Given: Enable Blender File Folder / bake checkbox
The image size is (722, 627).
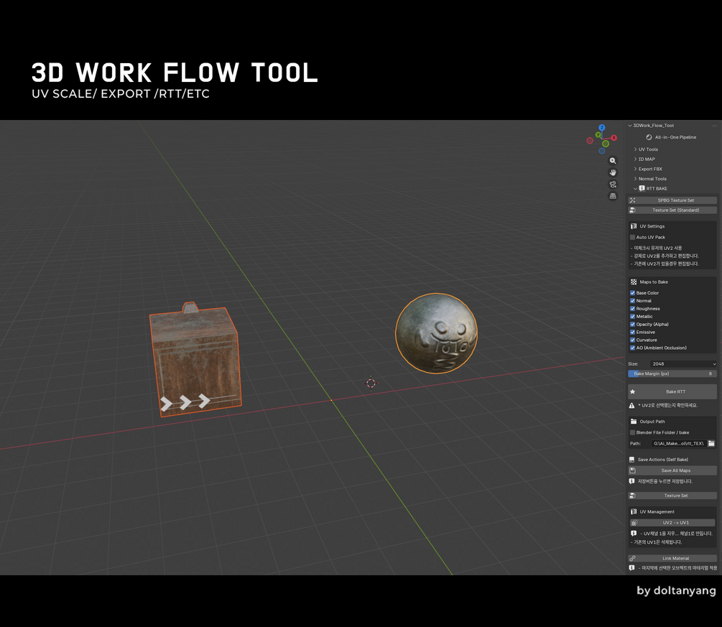Looking at the screenshot, I should (x=632, y=432).
